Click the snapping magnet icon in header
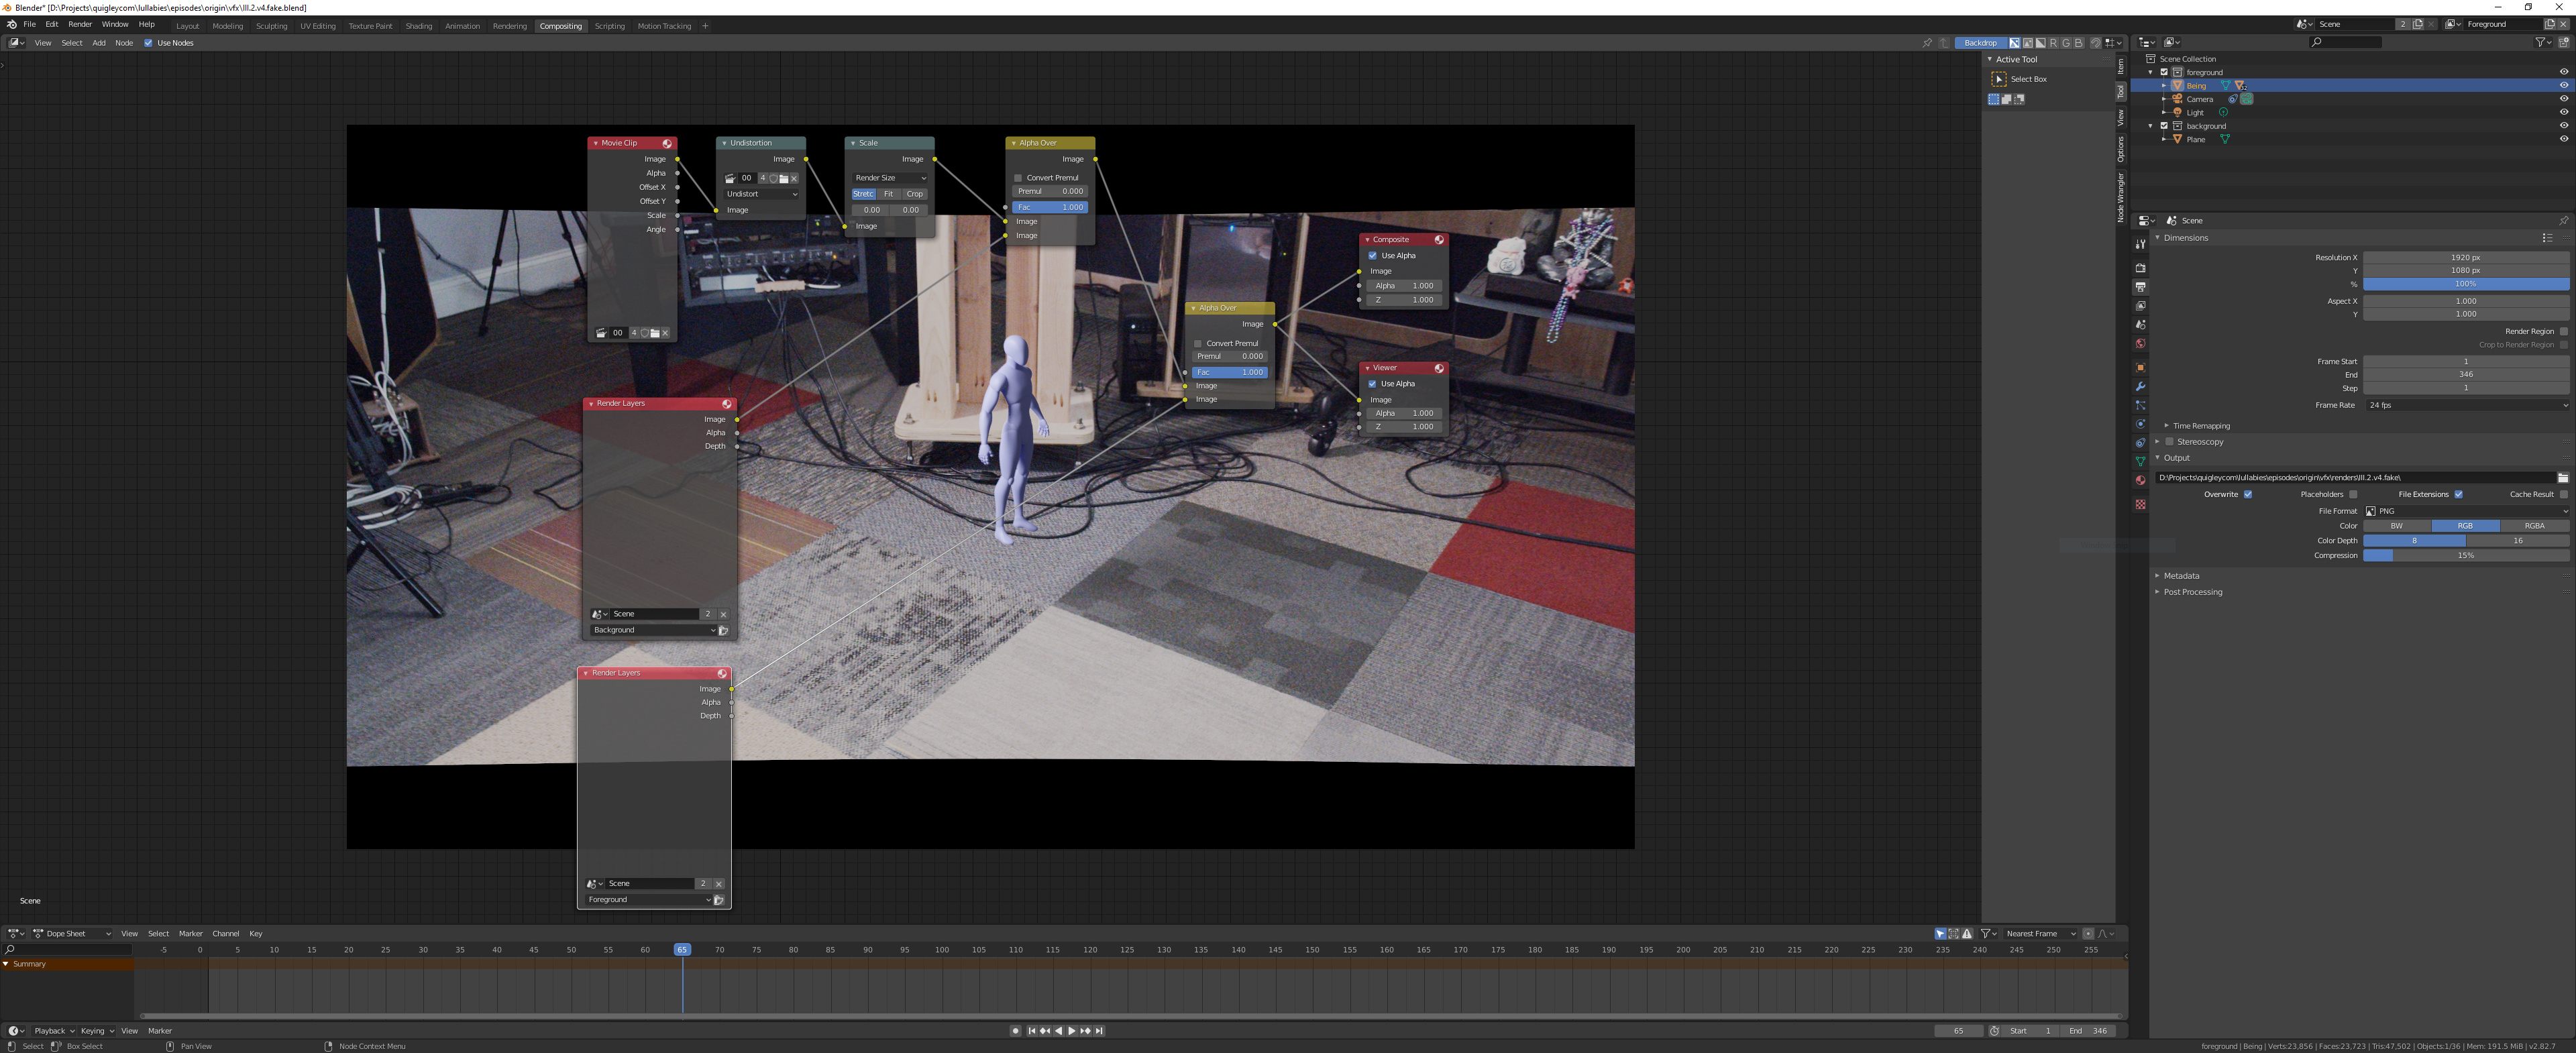Screen dimensions: 2576x1053 pos(2096,43)
